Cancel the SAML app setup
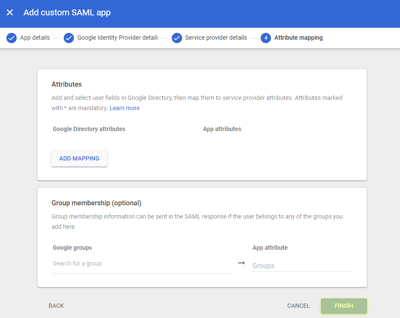Screen dimensions: 400x318 coord(298,306)
